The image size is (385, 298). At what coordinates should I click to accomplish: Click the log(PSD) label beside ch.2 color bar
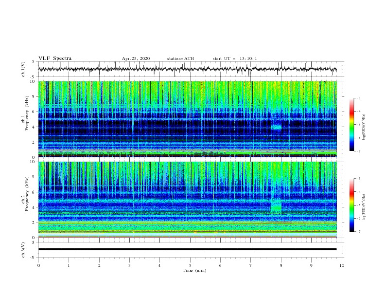364,207
